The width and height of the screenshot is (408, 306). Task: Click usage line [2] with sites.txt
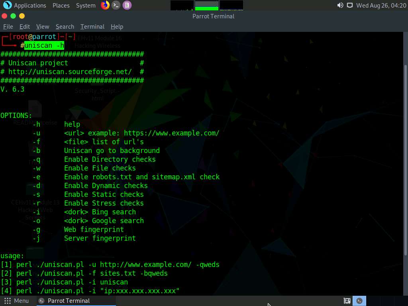84,273
